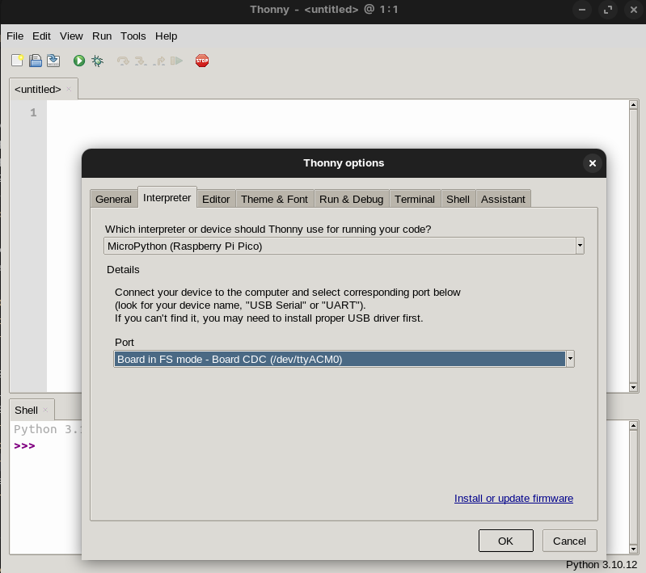Click line 1 in the code editor

[338, 112]
